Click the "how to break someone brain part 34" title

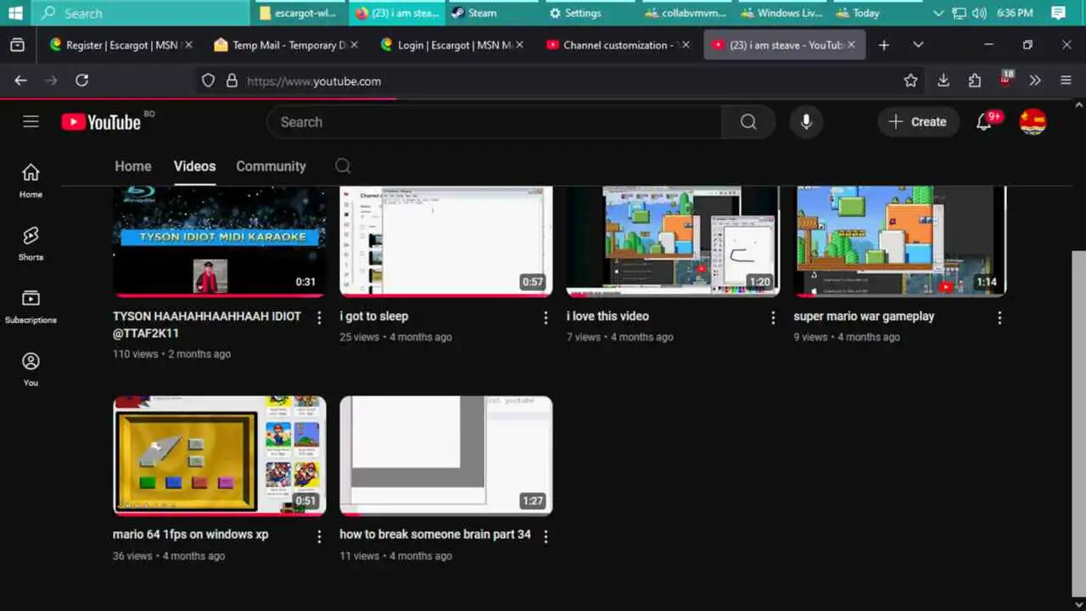tap(435, 535)
